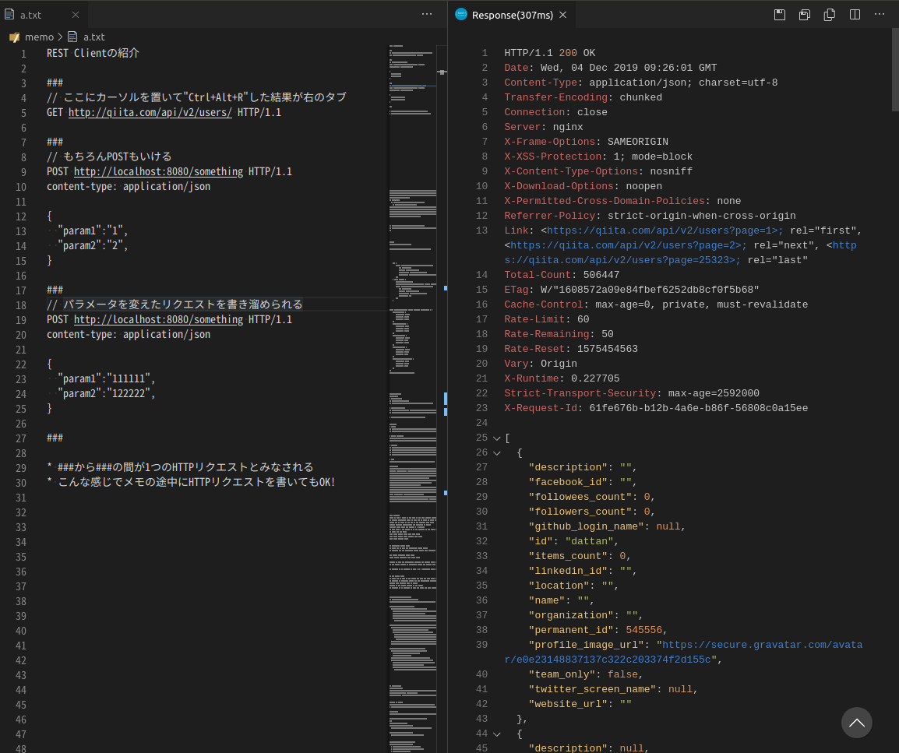Click the users?page=2 link in the Link header

point(625,245)
